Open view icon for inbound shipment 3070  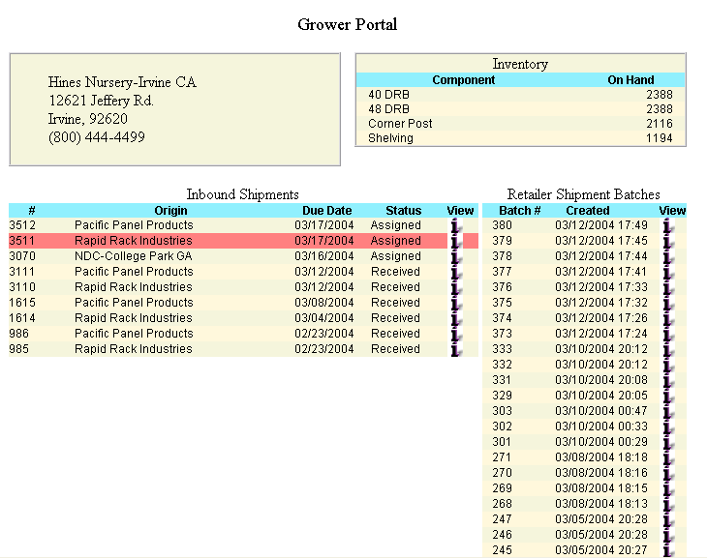click(x=456, y=256)
